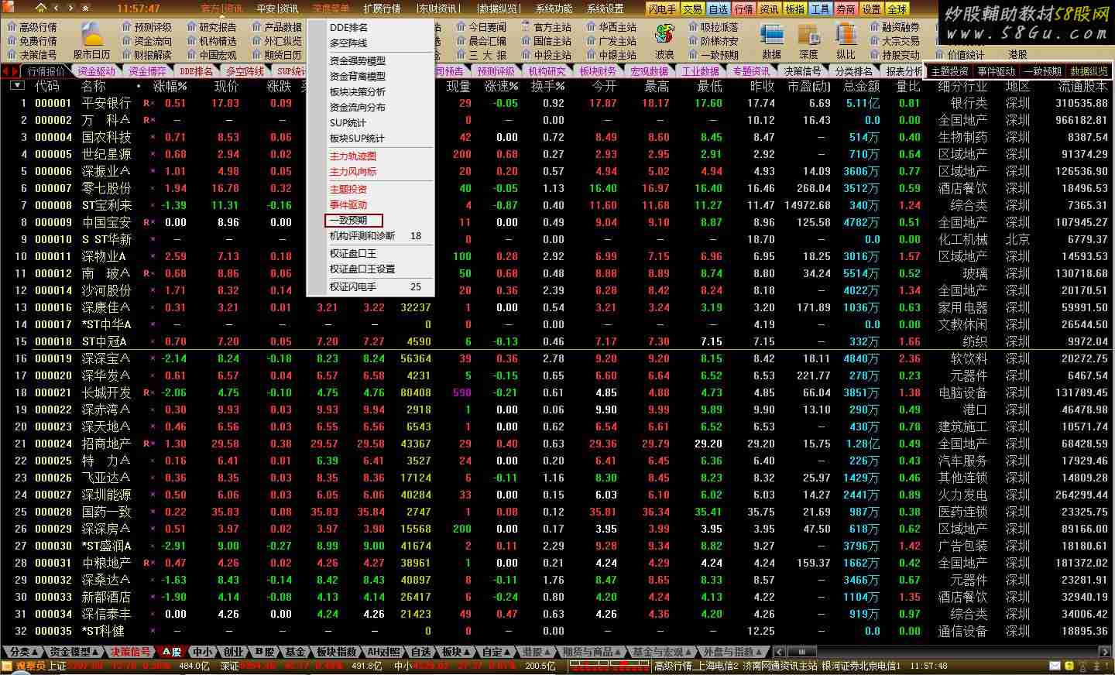Click the 板指 button

tap(795, 9)
